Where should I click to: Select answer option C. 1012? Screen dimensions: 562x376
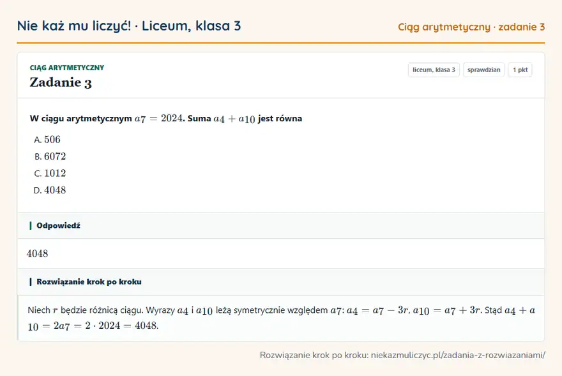pos(50,173)
